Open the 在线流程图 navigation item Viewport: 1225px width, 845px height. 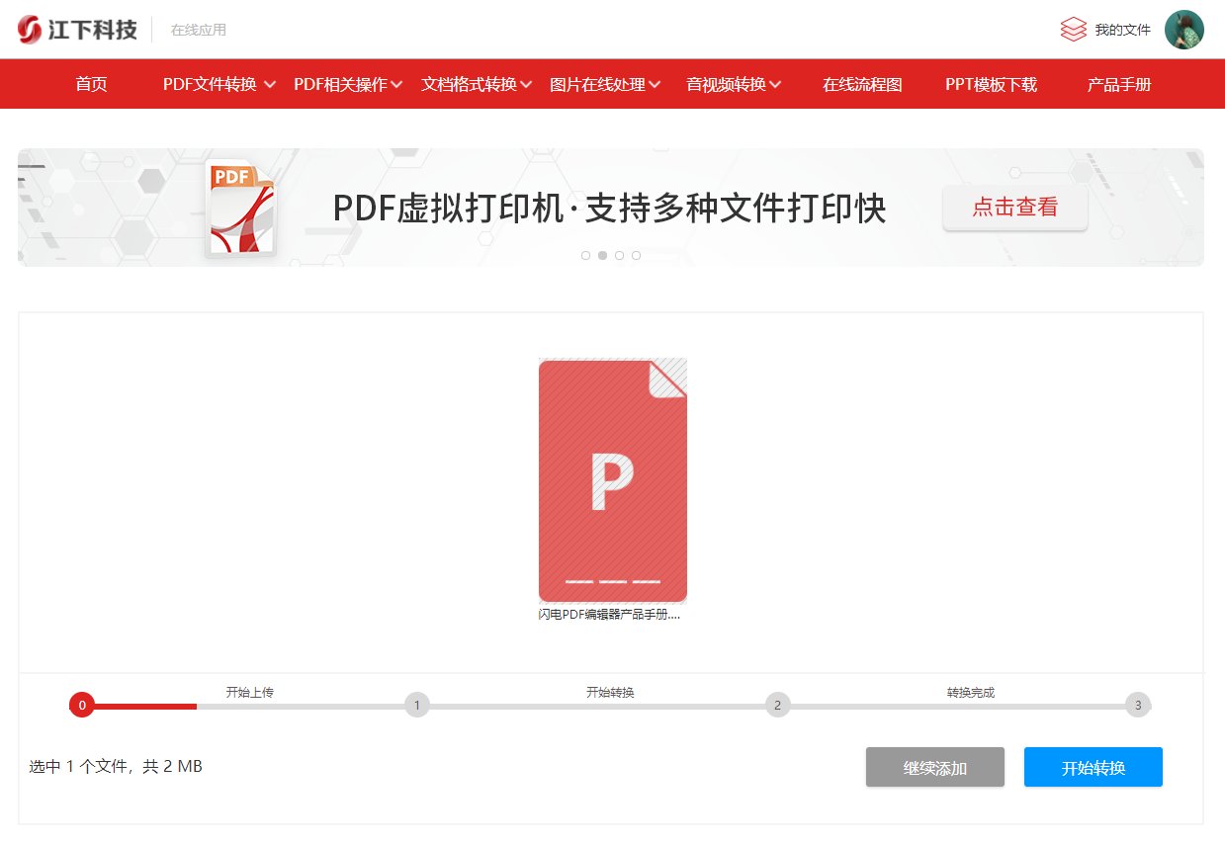[862, 84]
